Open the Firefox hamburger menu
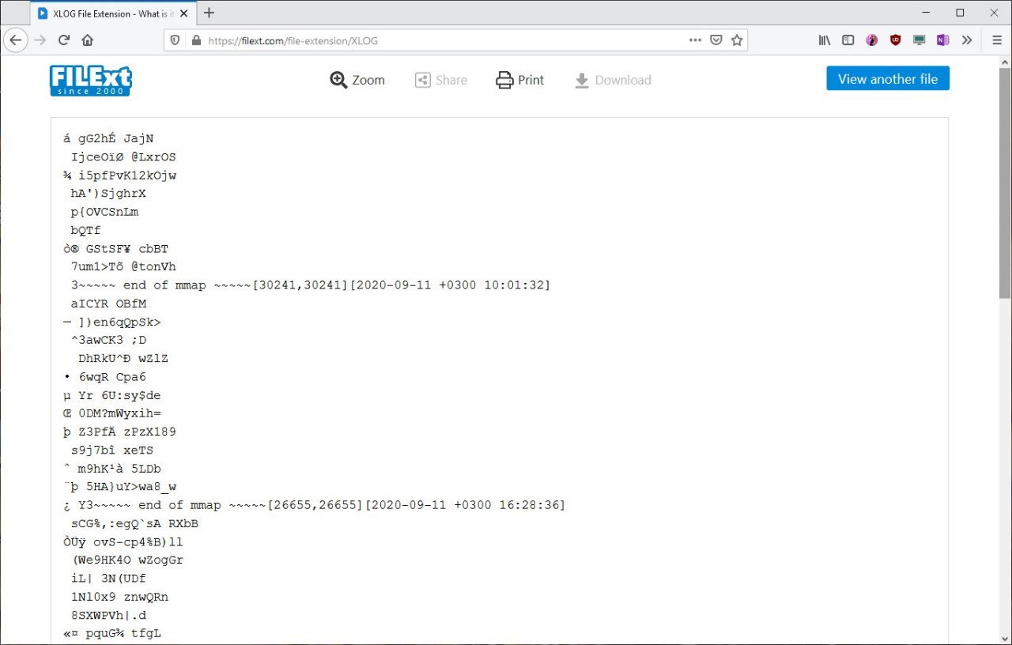This screenshot has height=645, width=1012. 996,40
